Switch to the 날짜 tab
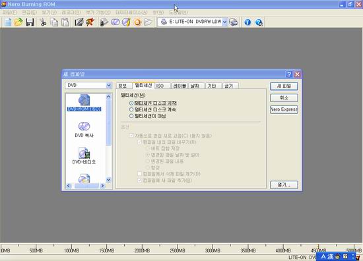The height and width of the screenshot is (261, 363). (197, 86)
